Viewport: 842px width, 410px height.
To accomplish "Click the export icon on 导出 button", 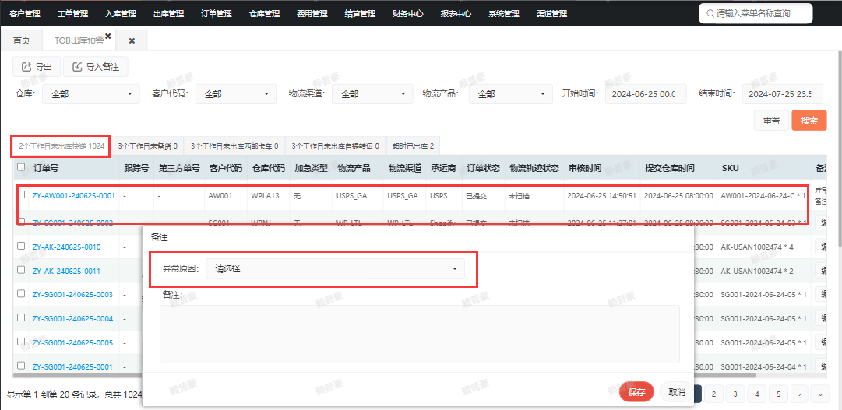I will coord(26,67).
